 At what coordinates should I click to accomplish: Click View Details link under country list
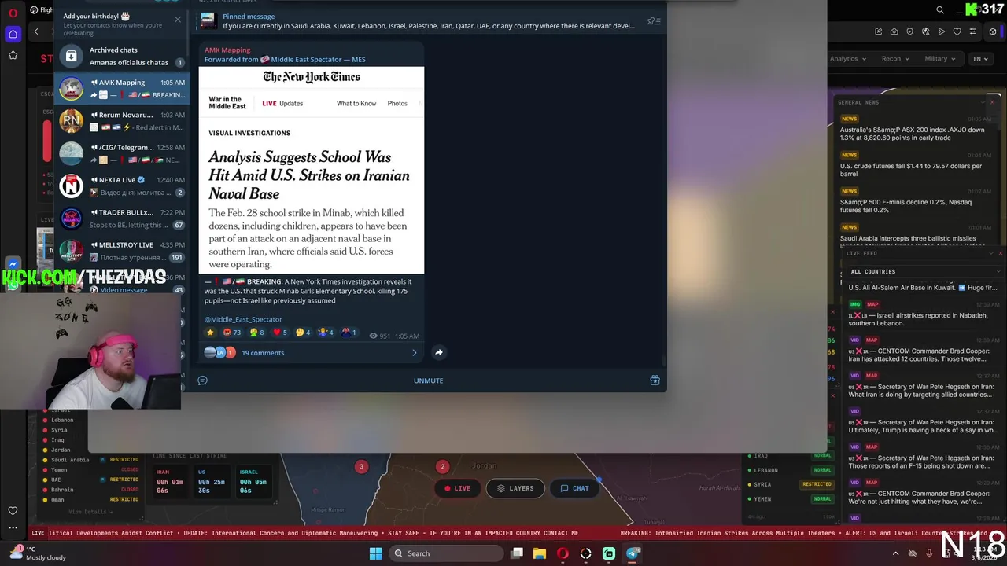[90, 512]
